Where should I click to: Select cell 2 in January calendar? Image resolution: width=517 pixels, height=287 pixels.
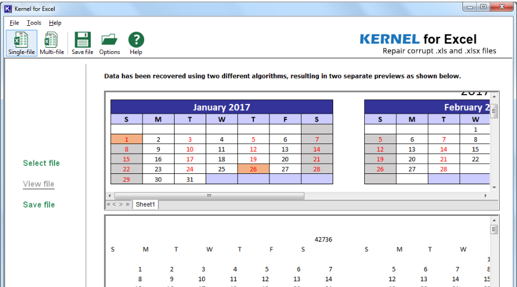159,139
